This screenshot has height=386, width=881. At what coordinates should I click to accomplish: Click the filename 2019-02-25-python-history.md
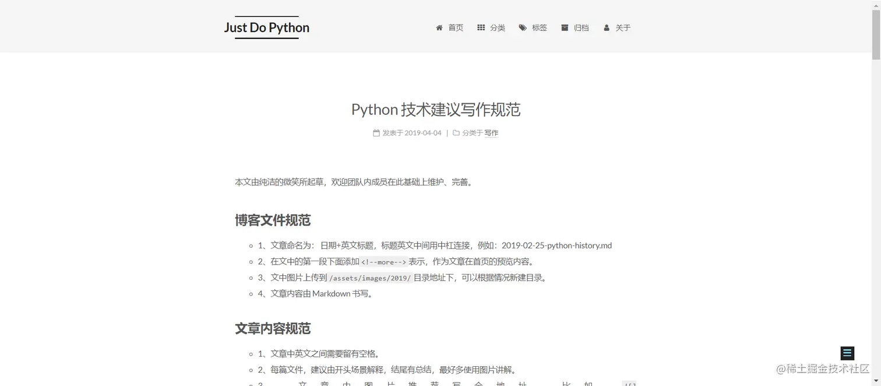pyautogui.click(x=556, y=245)
